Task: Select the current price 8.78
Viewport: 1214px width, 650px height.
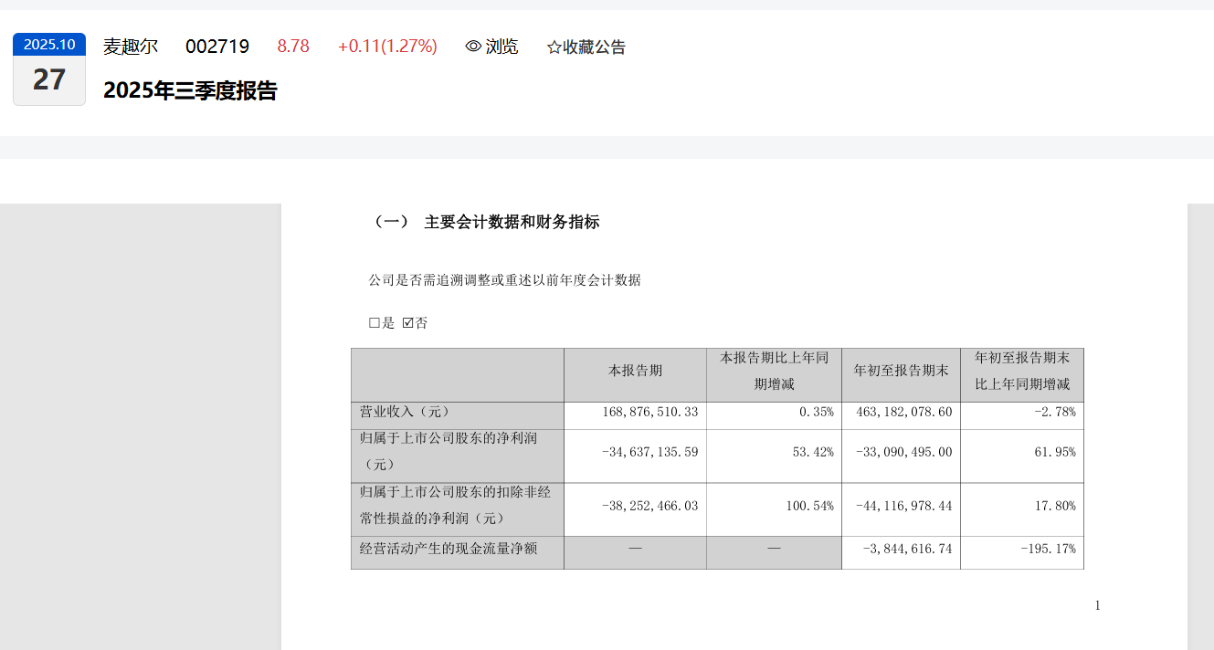Action: 293,47
